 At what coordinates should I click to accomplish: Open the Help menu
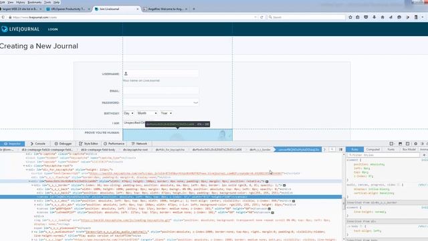coord(56,2)
